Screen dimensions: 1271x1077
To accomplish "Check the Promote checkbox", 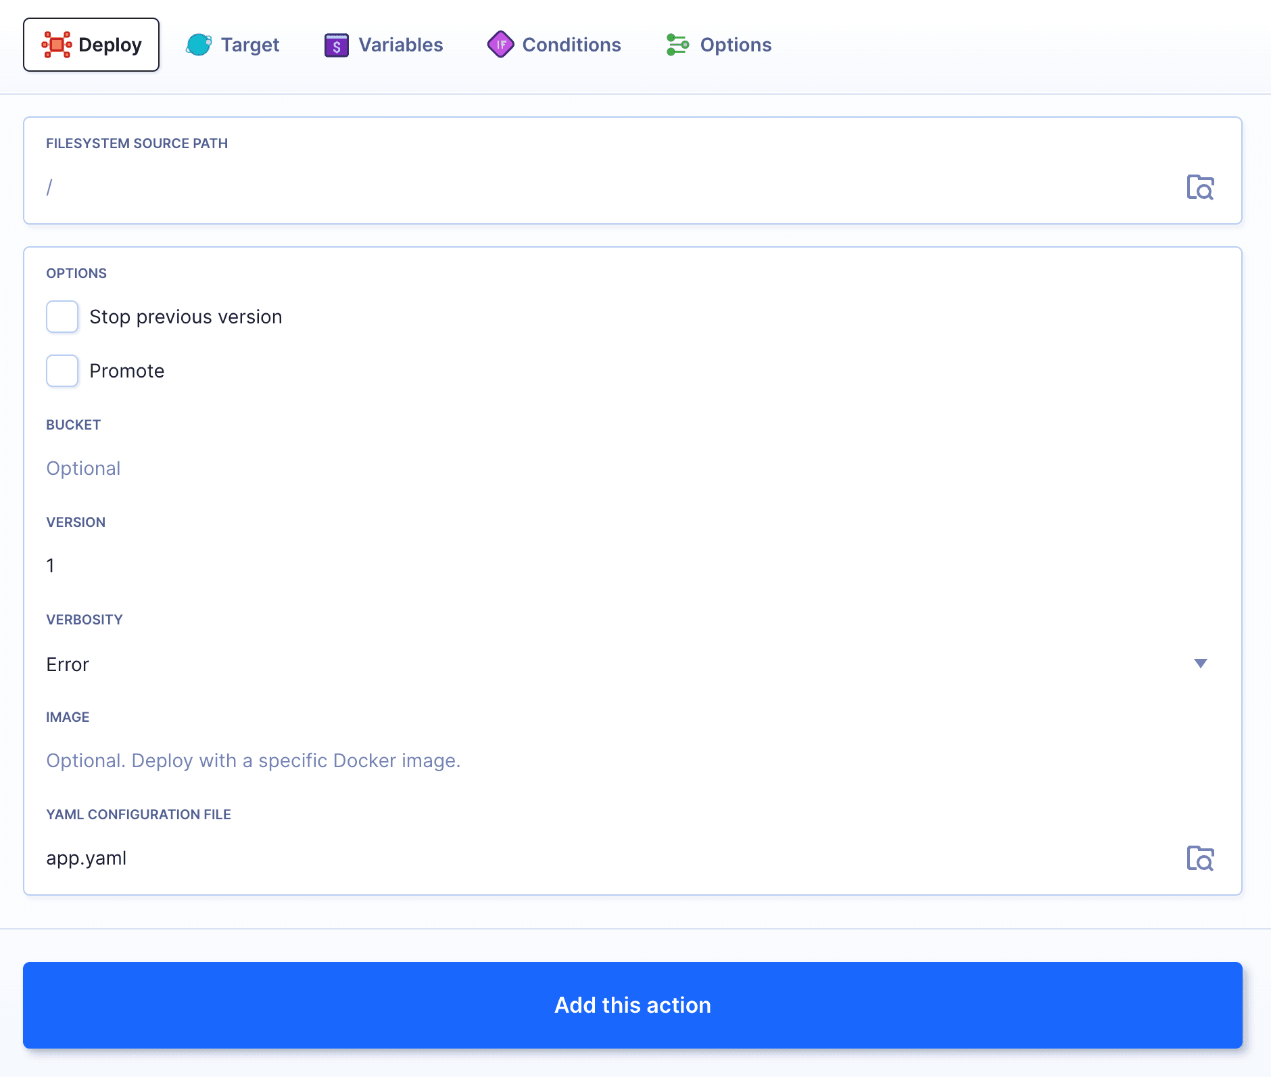I will 62,370.
